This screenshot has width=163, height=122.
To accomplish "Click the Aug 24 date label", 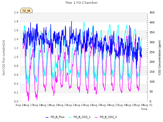I will pos(88,105).
